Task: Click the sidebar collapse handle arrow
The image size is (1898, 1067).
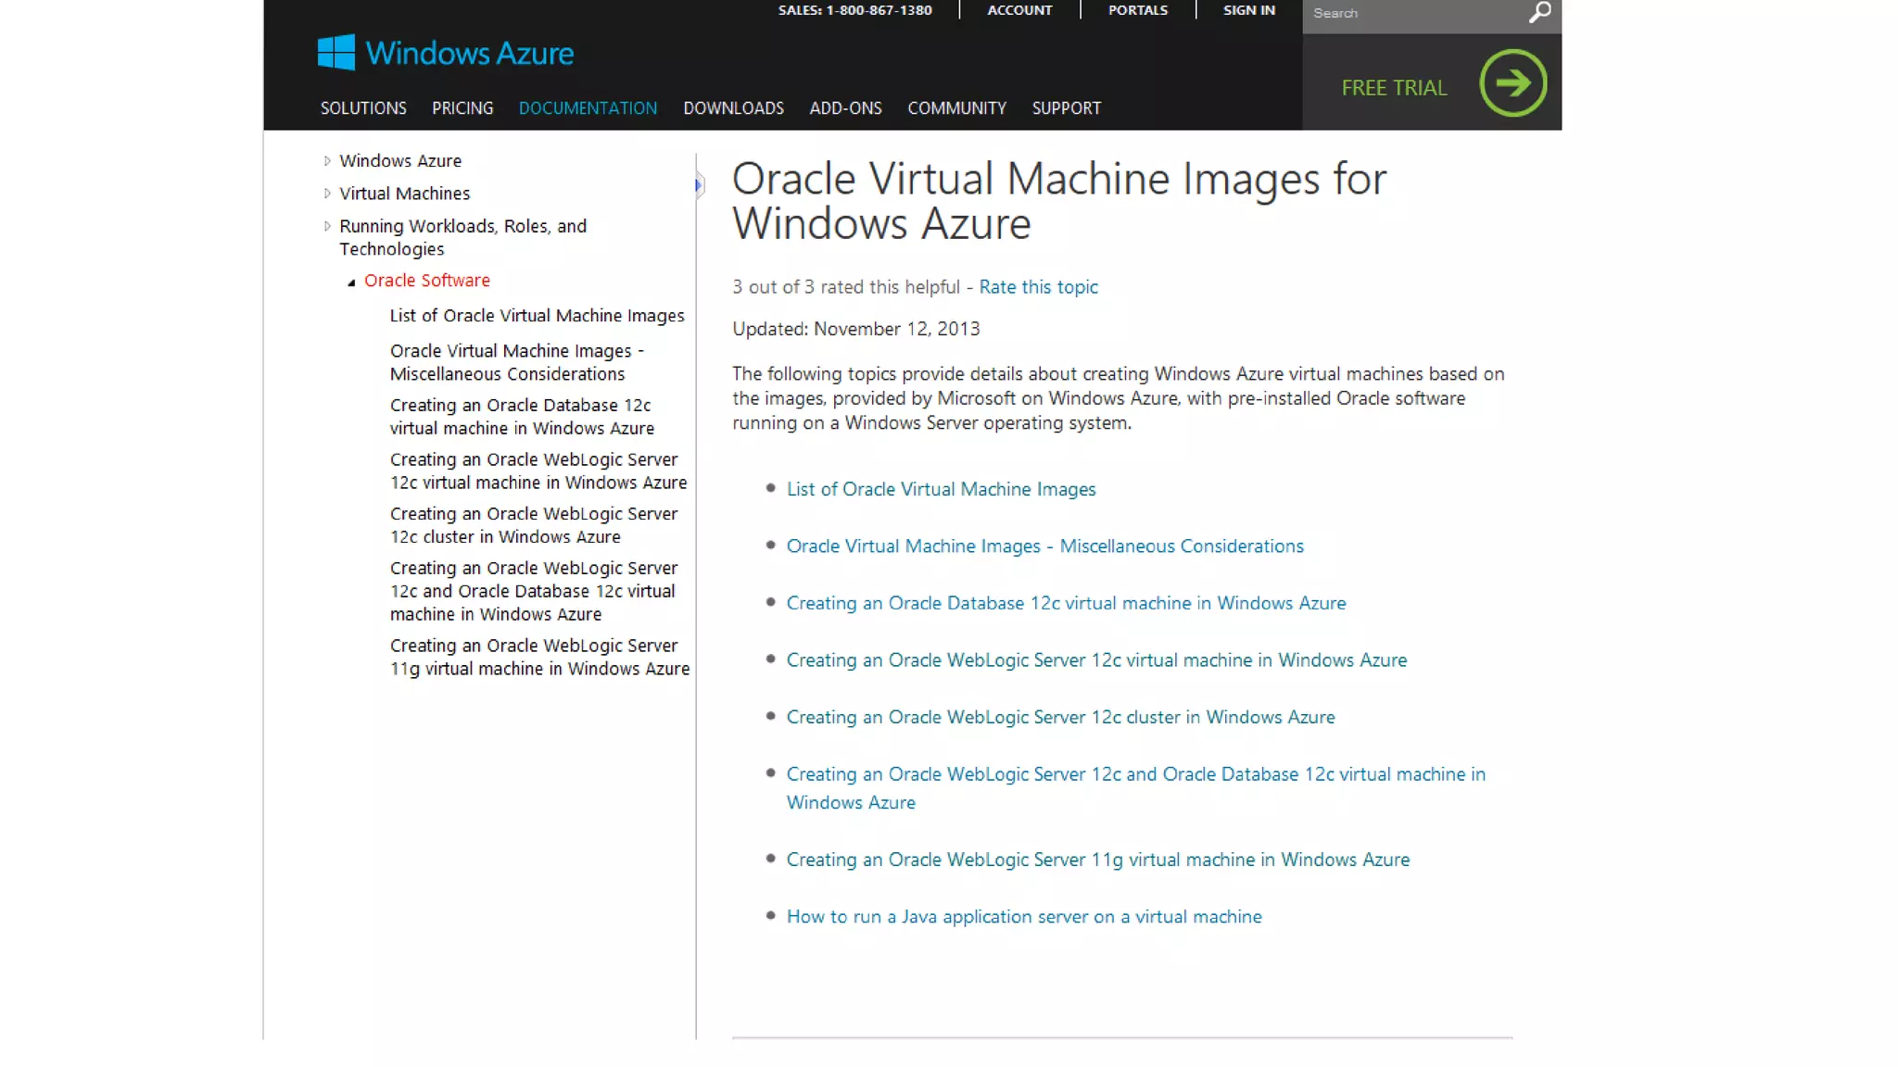Action: [699, 185]
